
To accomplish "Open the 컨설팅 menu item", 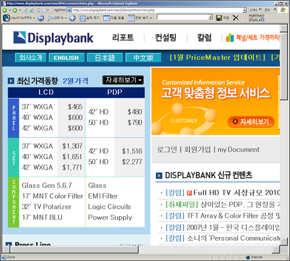I will 166,38.
